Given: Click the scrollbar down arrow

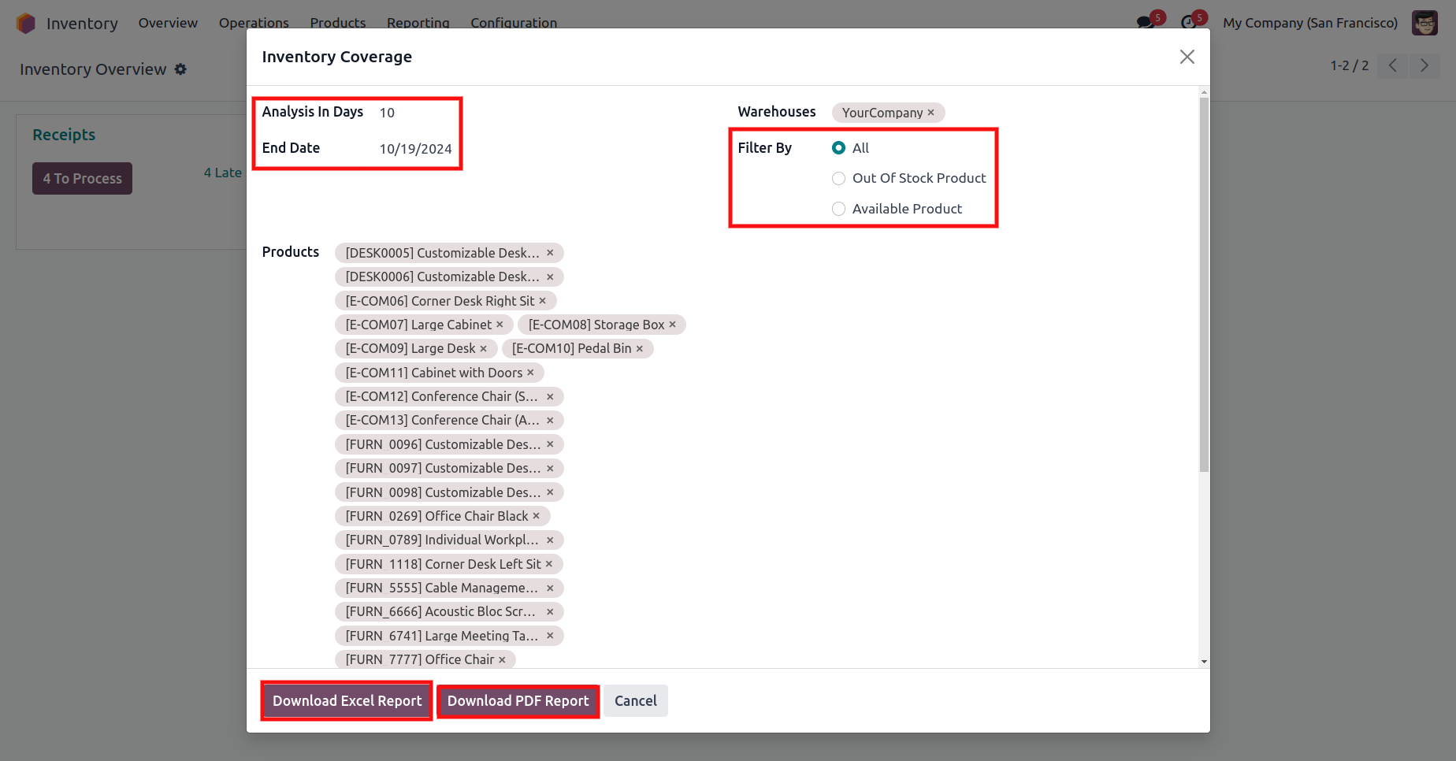Looking at the screenshot, I should 1204,662.
